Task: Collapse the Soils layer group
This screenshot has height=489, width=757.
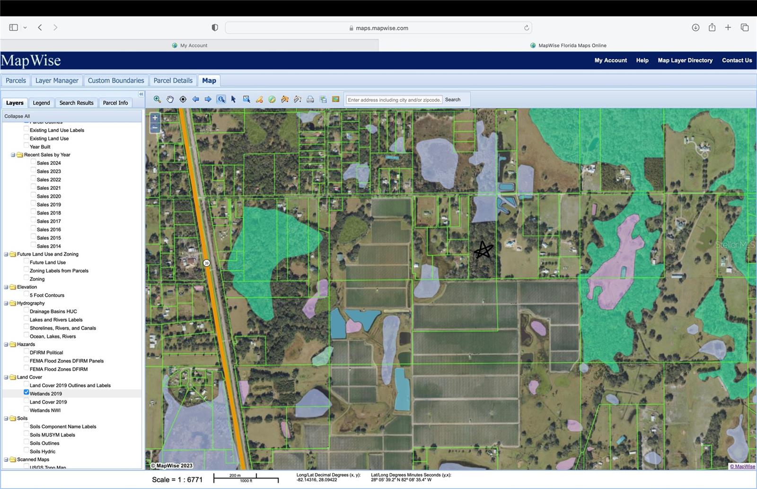Action: pos(6,418)
